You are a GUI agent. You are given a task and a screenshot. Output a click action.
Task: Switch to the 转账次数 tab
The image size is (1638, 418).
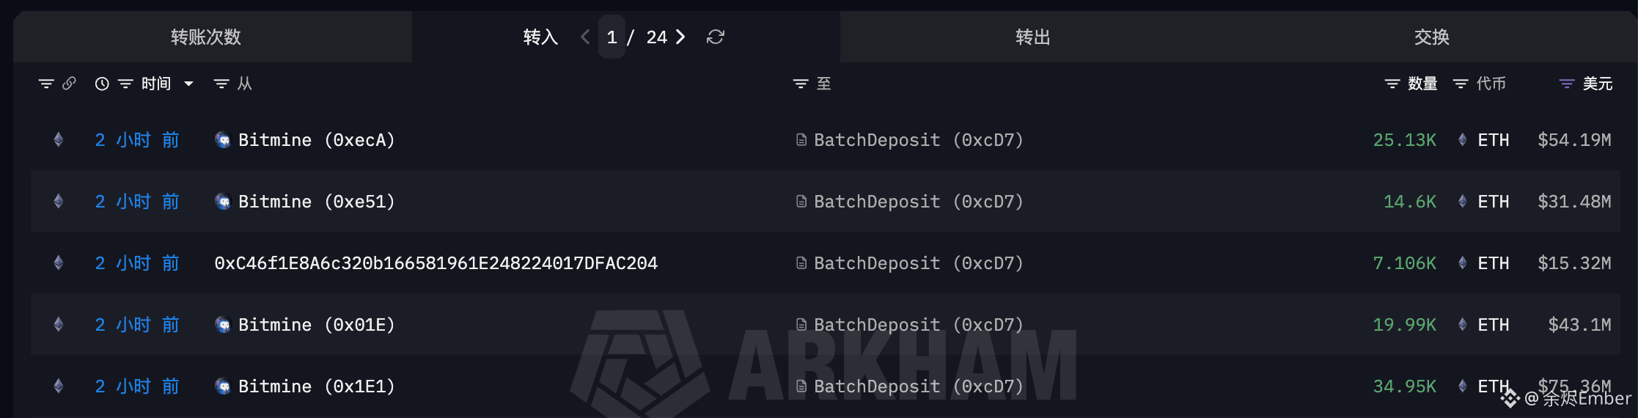[206, 37]
